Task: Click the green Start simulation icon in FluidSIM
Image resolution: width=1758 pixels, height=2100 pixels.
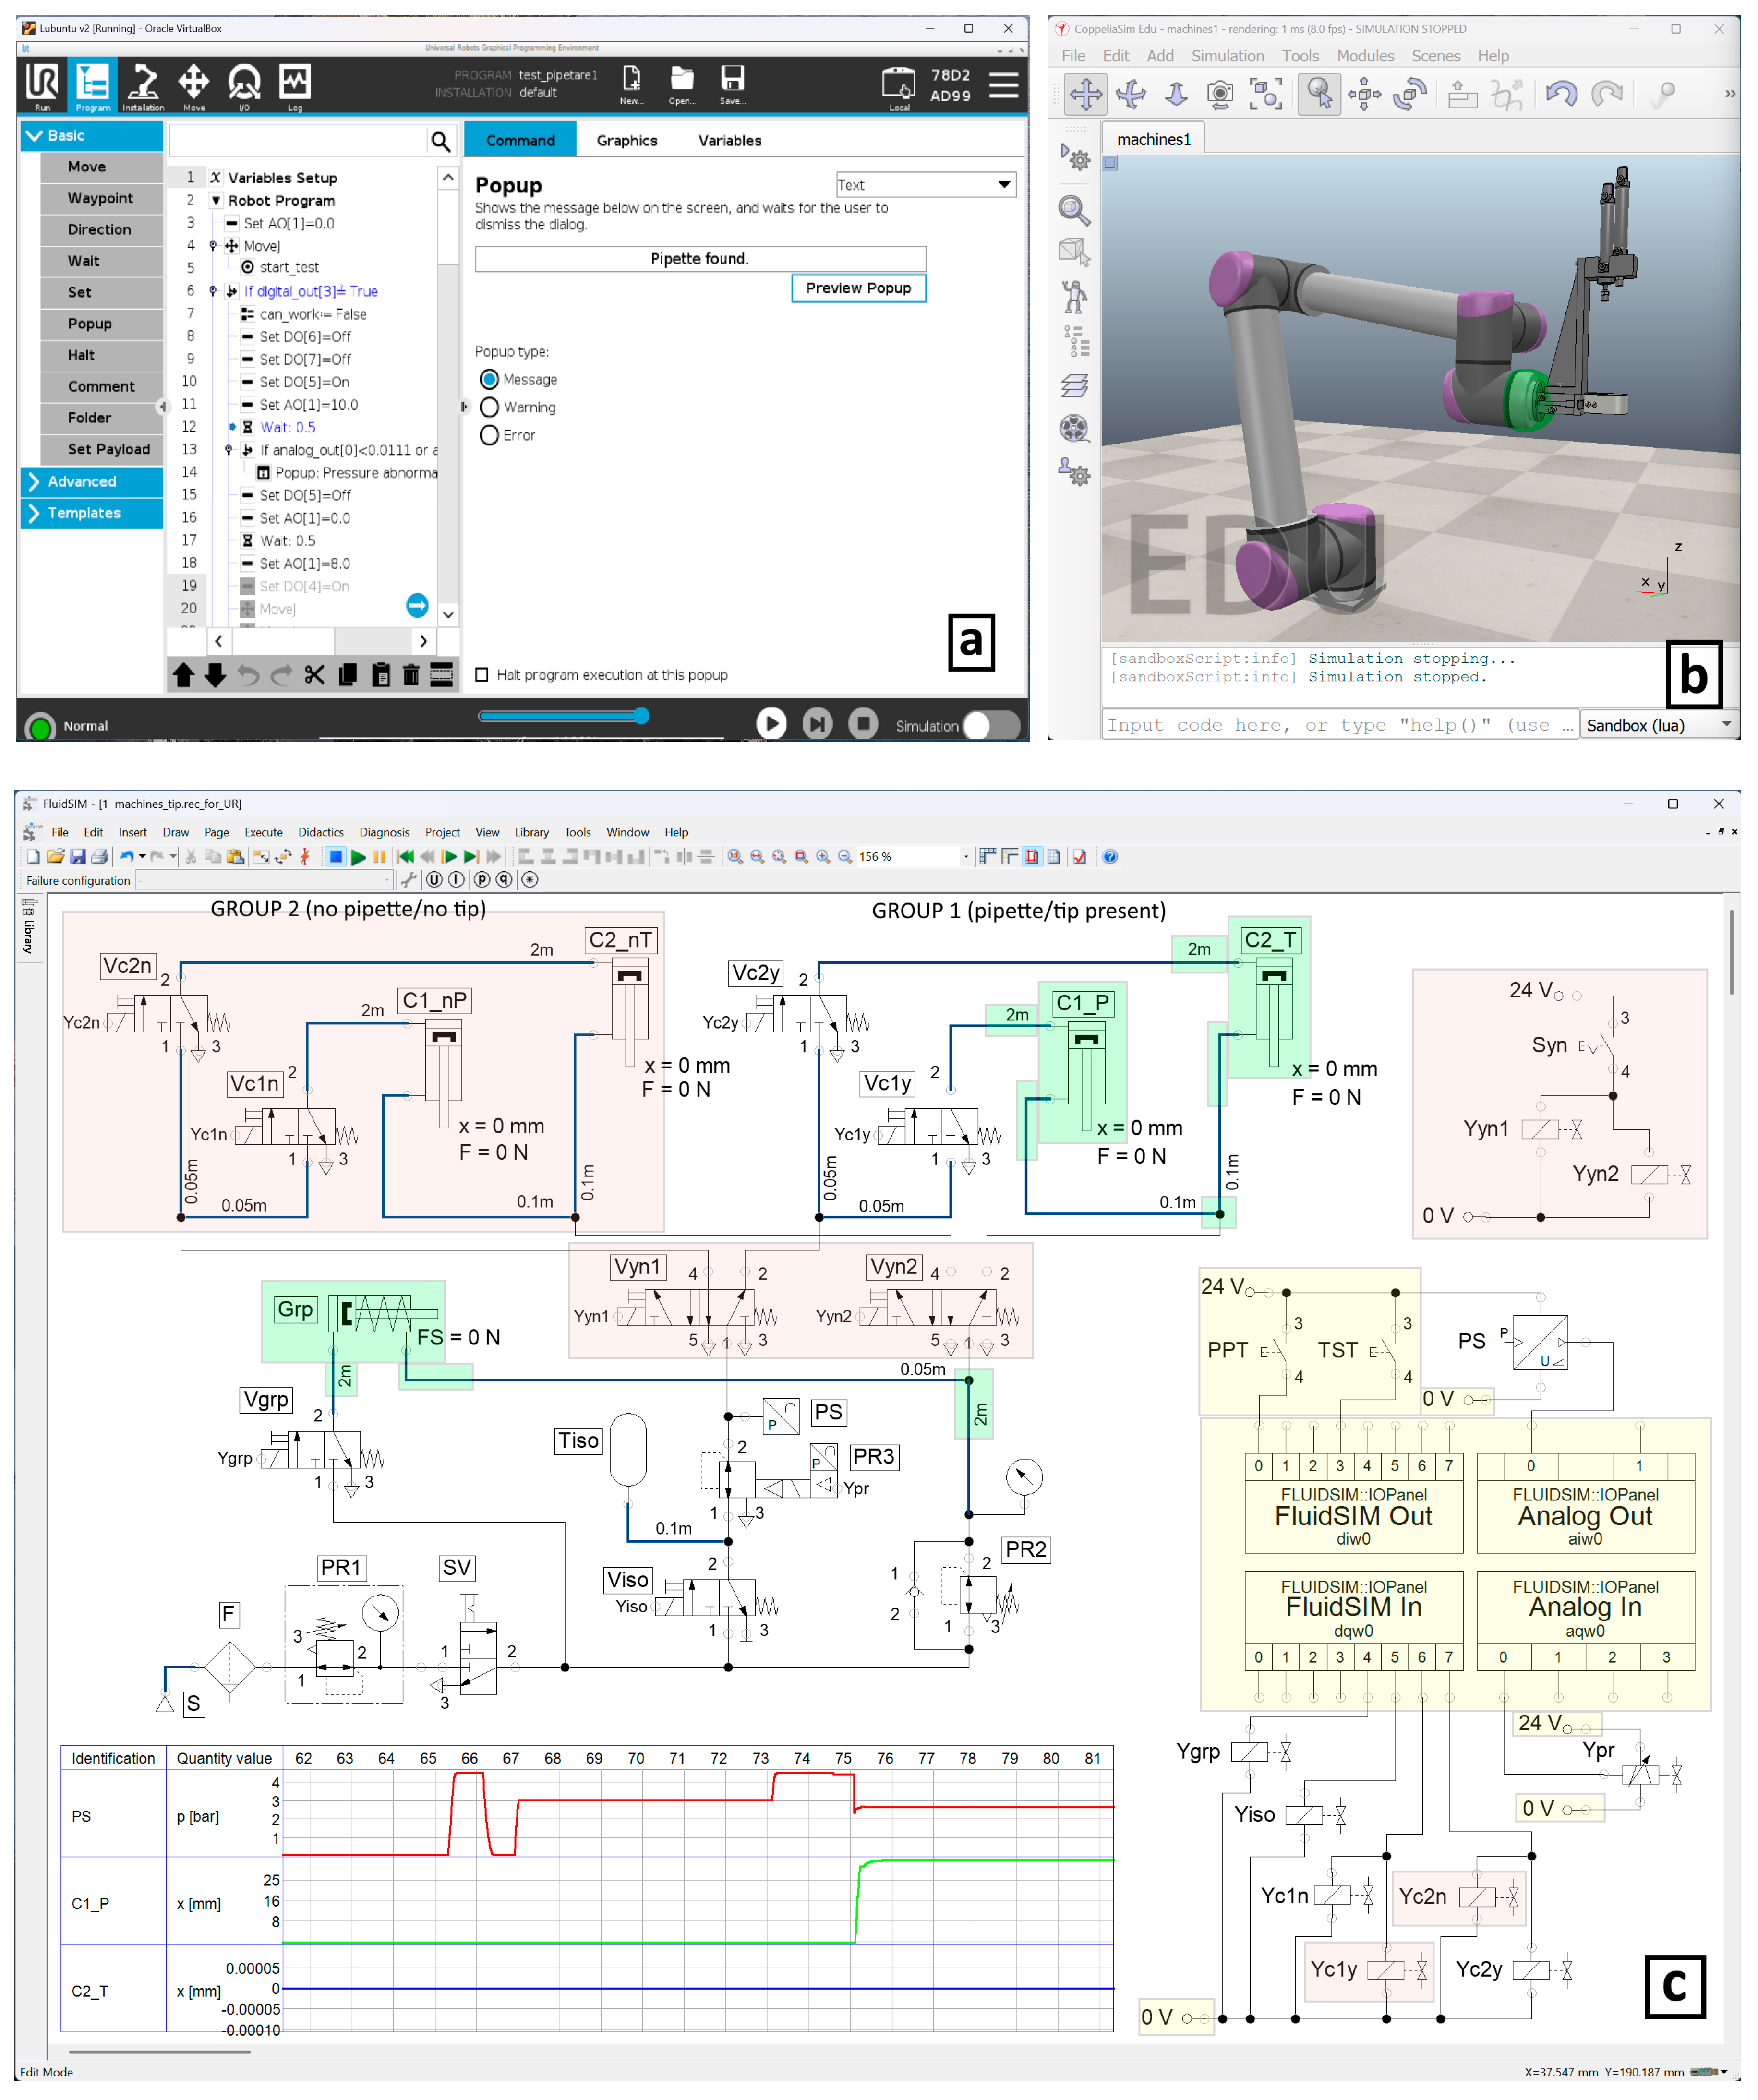Action: (x=358, y=857)
